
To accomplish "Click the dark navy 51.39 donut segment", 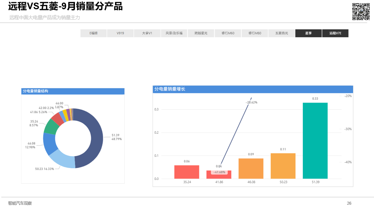I will pos(96,138).
